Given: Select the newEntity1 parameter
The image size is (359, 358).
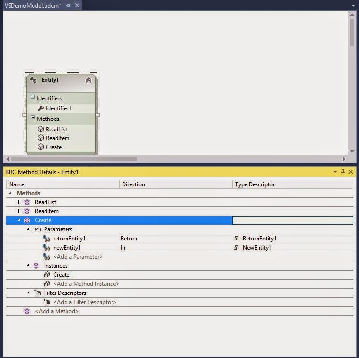Looking at the screenshot, I should click(x=67, y=248).
